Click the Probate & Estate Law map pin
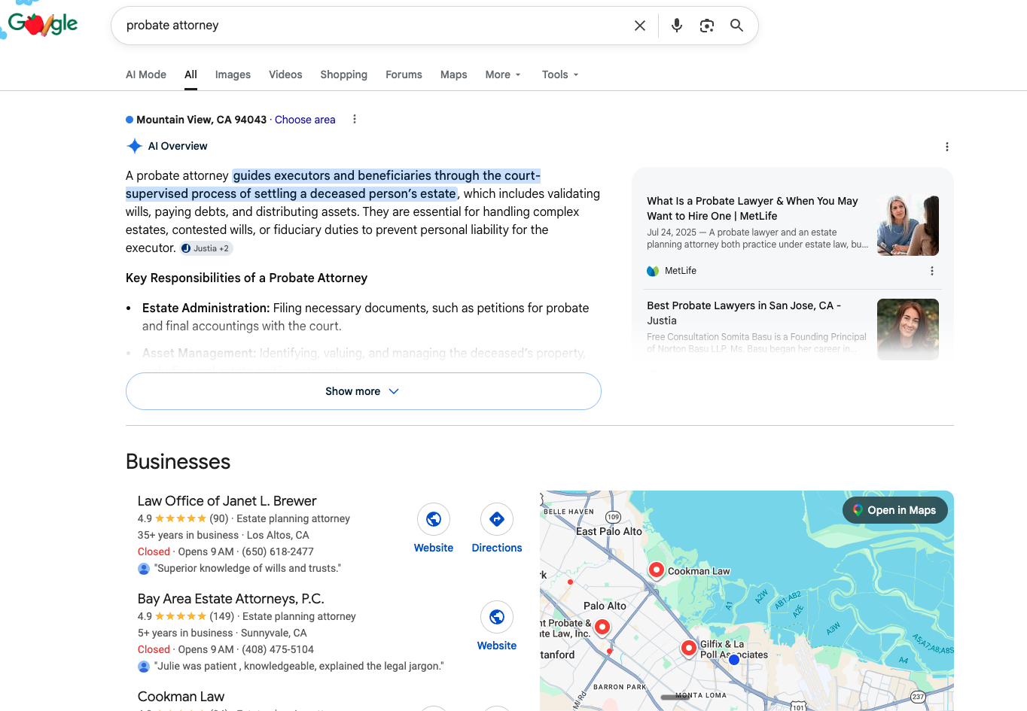 click(x=602, y=627)
